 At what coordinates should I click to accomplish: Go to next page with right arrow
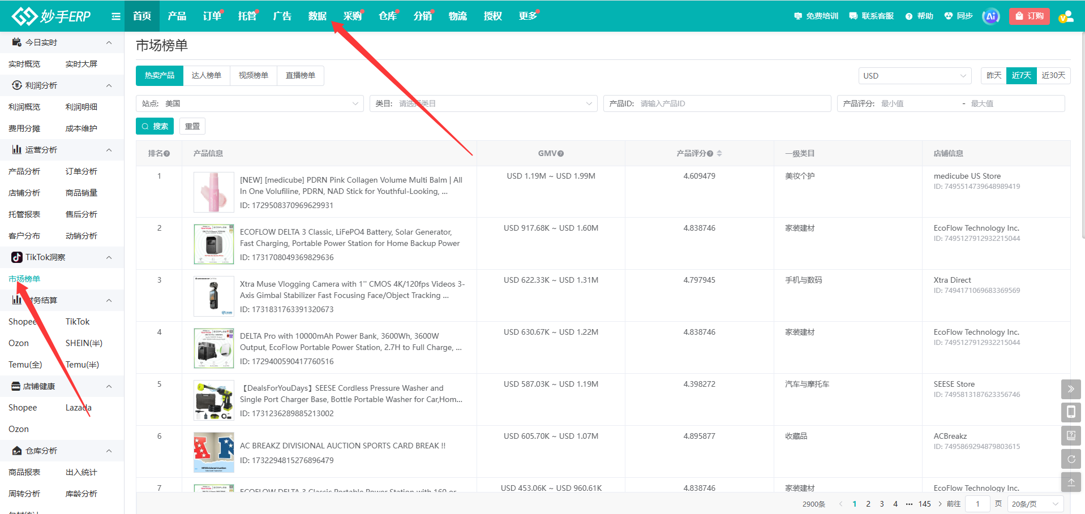click(x=940, y=504)
